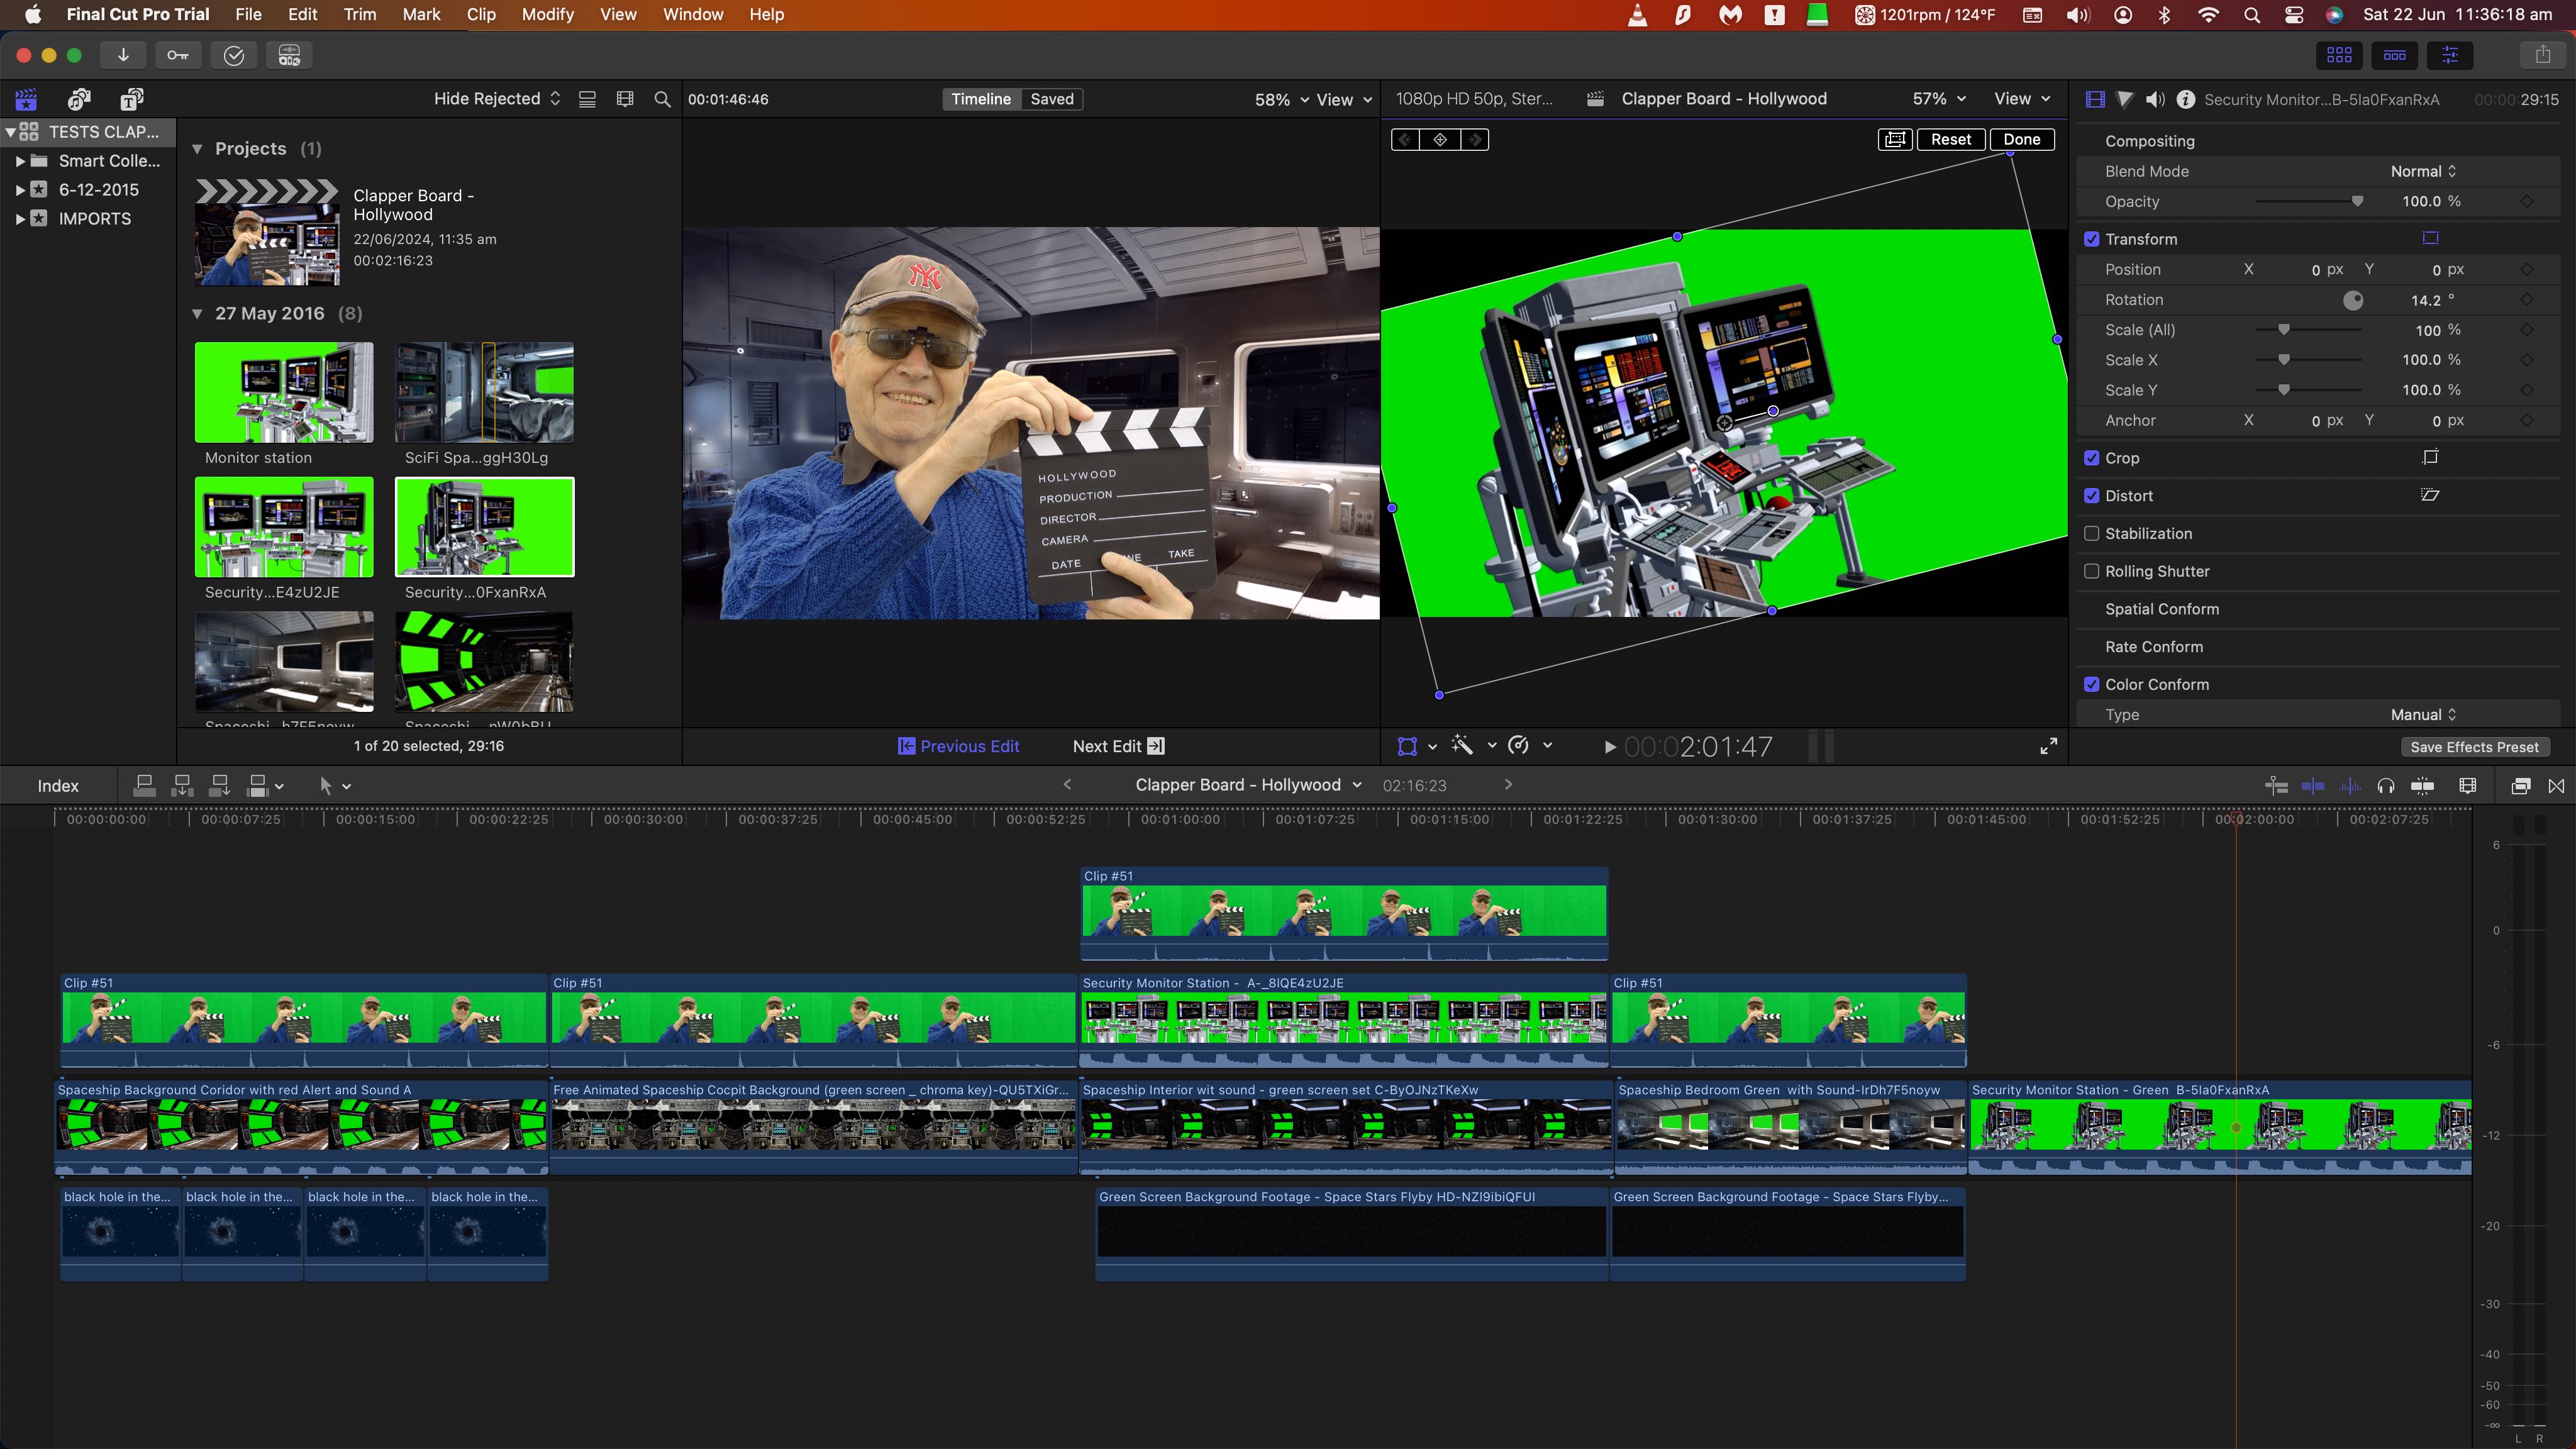Viewport: 2576px width, 1449px height.
Task: Click the solo headphones icon
Action: pyautogui.click(x=2386, y=786)
